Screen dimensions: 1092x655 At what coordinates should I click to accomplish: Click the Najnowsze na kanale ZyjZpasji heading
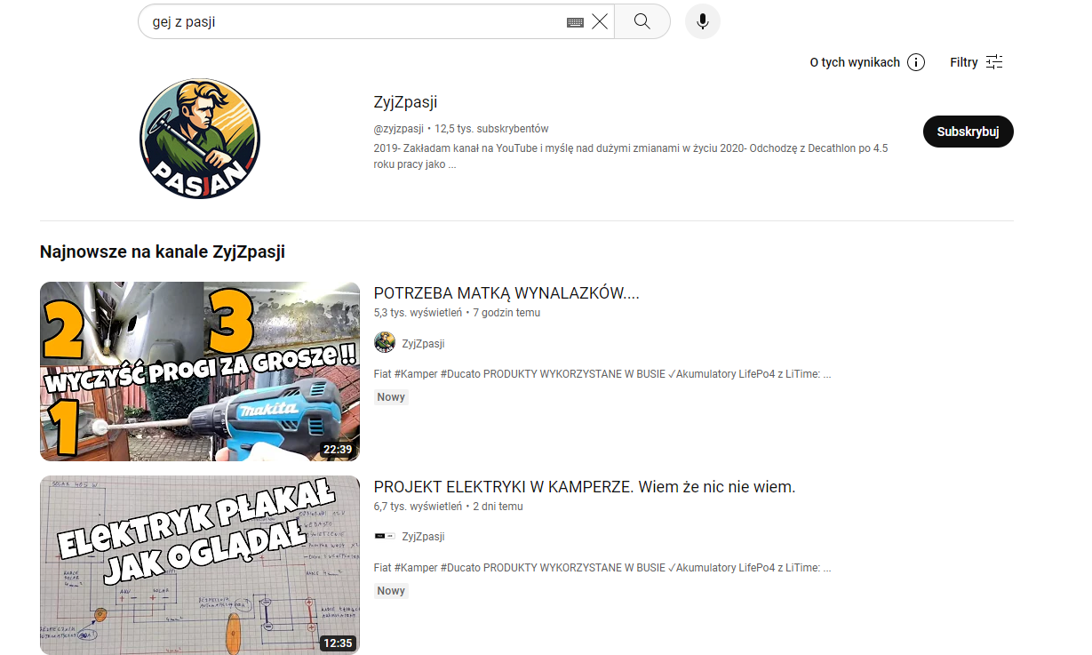163,252
